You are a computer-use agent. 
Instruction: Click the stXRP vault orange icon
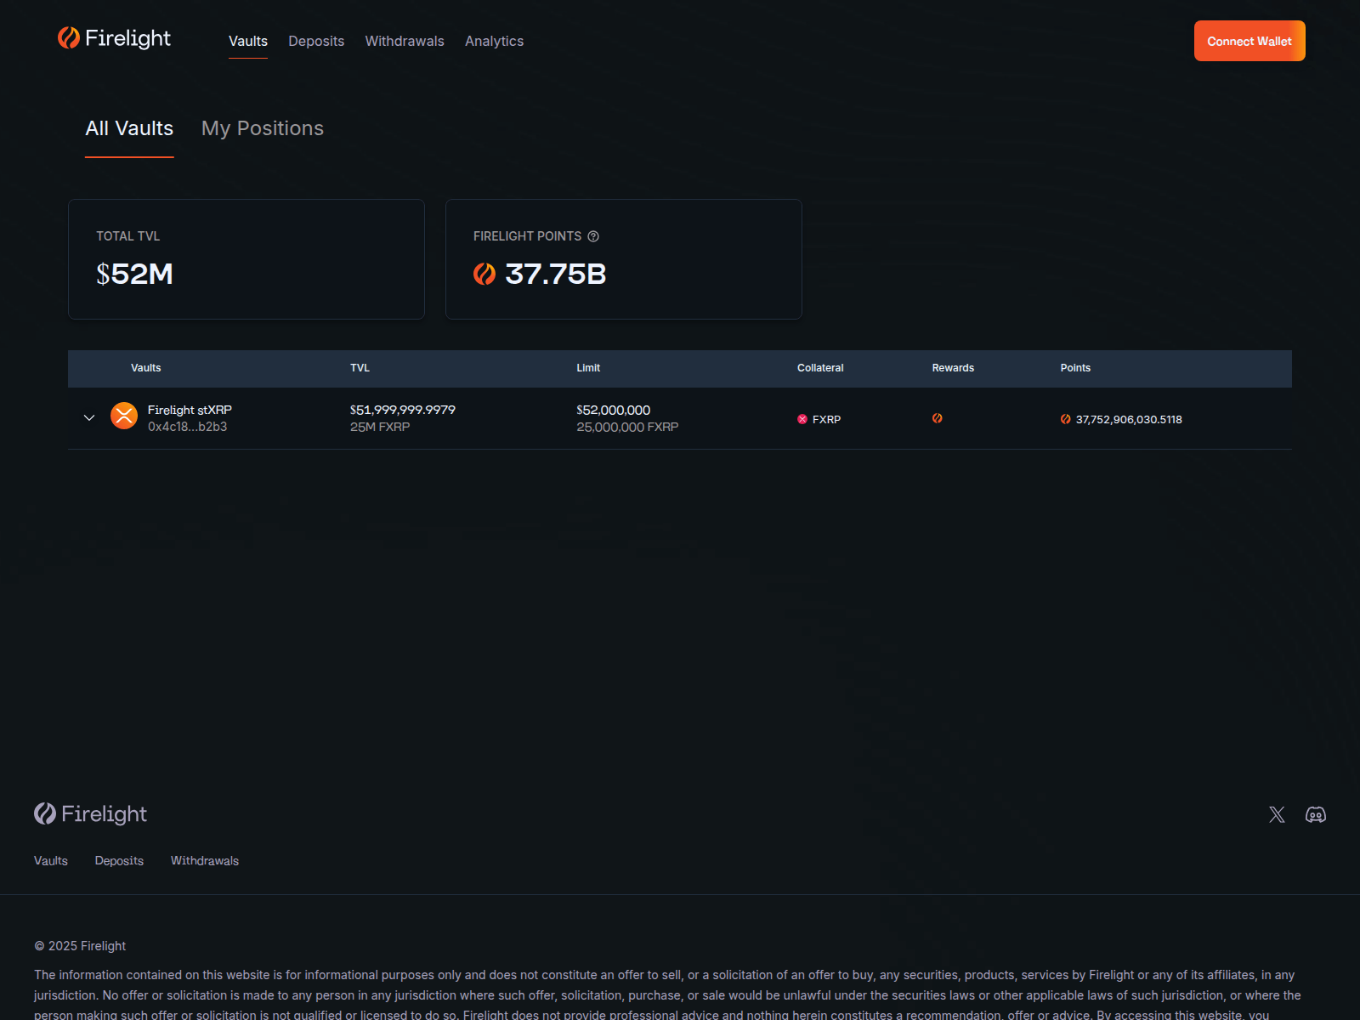click(124, 416)
